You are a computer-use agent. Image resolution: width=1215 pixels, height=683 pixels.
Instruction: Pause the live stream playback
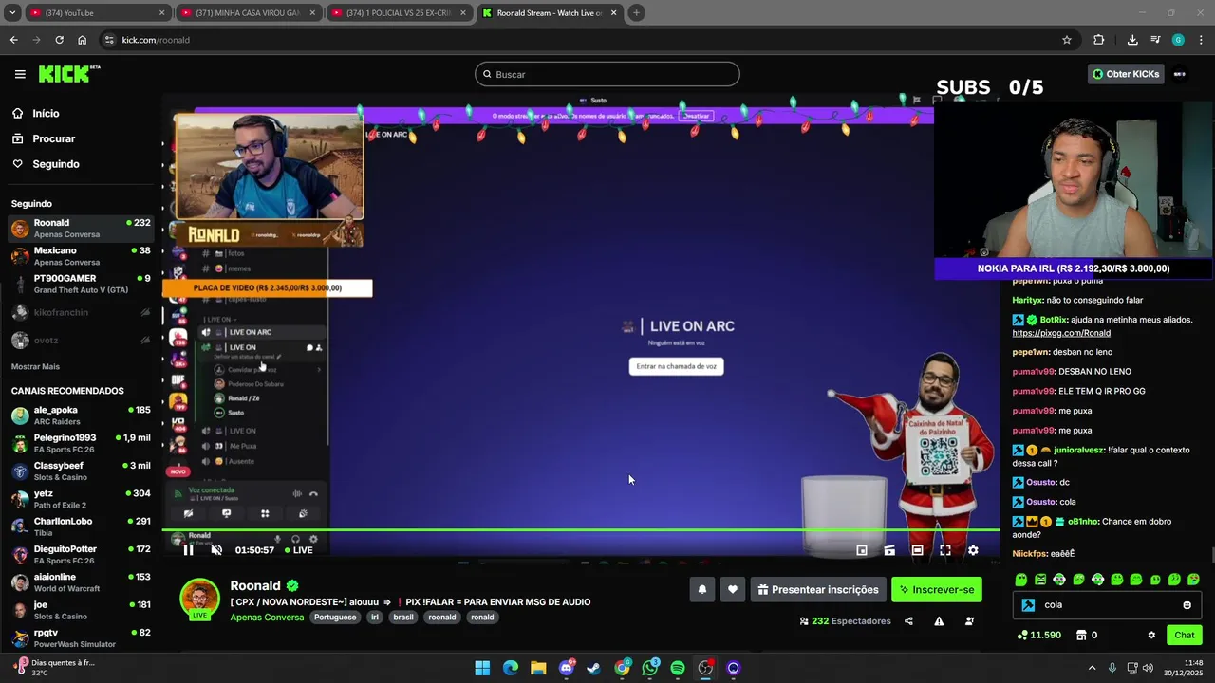(188, 550)
